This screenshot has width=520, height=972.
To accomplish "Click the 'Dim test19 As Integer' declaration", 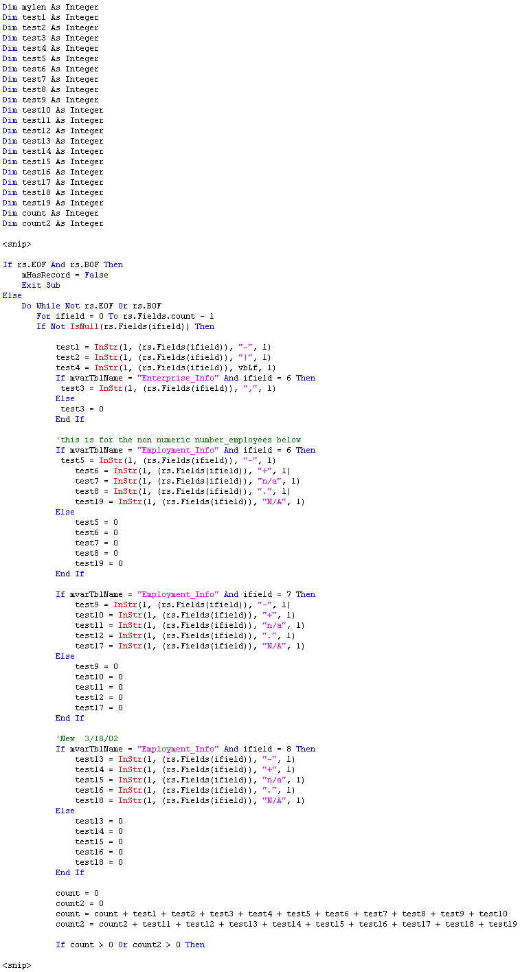I will (53, 203).
